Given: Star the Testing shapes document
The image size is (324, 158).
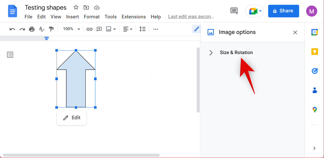Looking at the screenshot, I should (x=76, y=8).
